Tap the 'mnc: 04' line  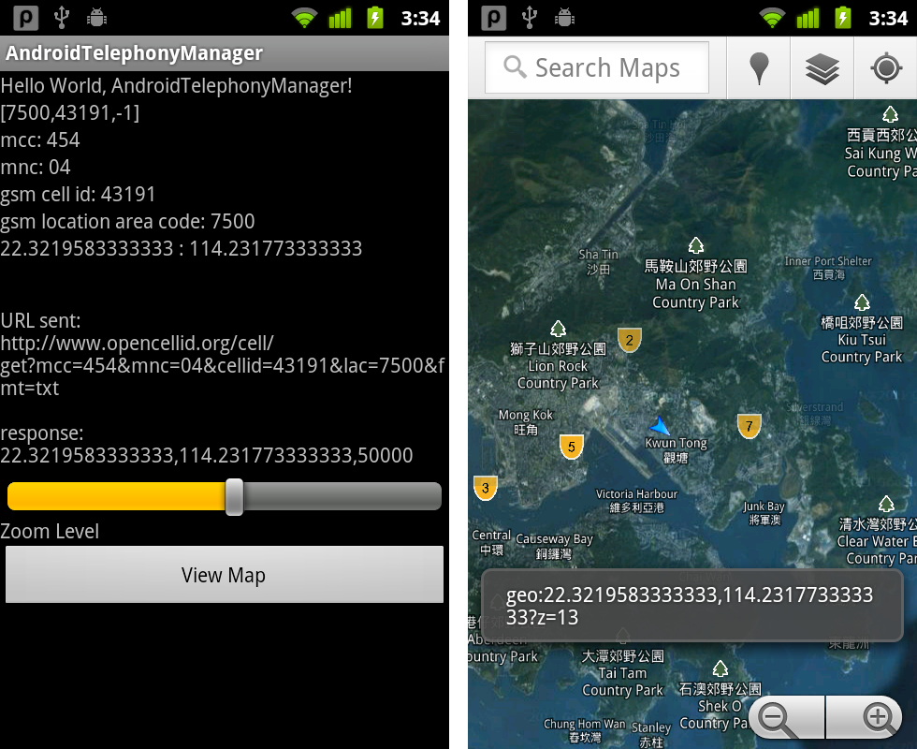click(x=36, y=168)
